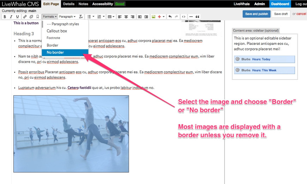307x184 pixels.
Task: Select the Hours: Today blurbs widget
Action: click(264, 59)
